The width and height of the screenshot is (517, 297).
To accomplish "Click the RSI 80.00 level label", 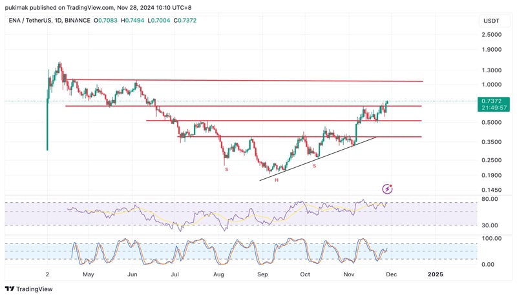I will [x=490, y=199].
